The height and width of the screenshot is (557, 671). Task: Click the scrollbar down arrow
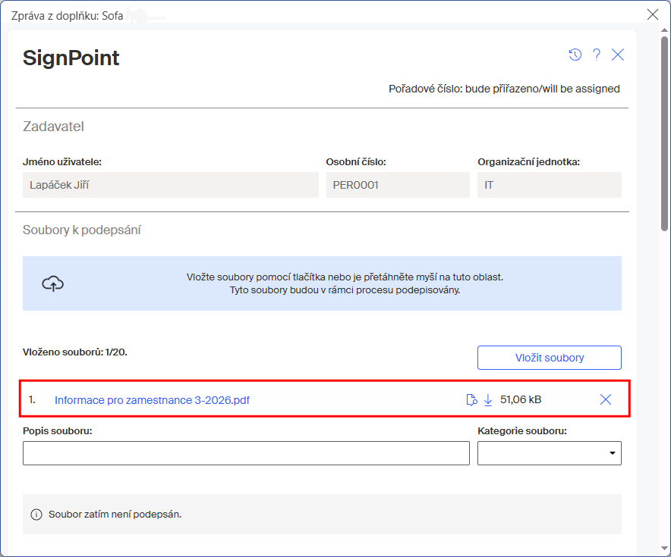(664, 549)
